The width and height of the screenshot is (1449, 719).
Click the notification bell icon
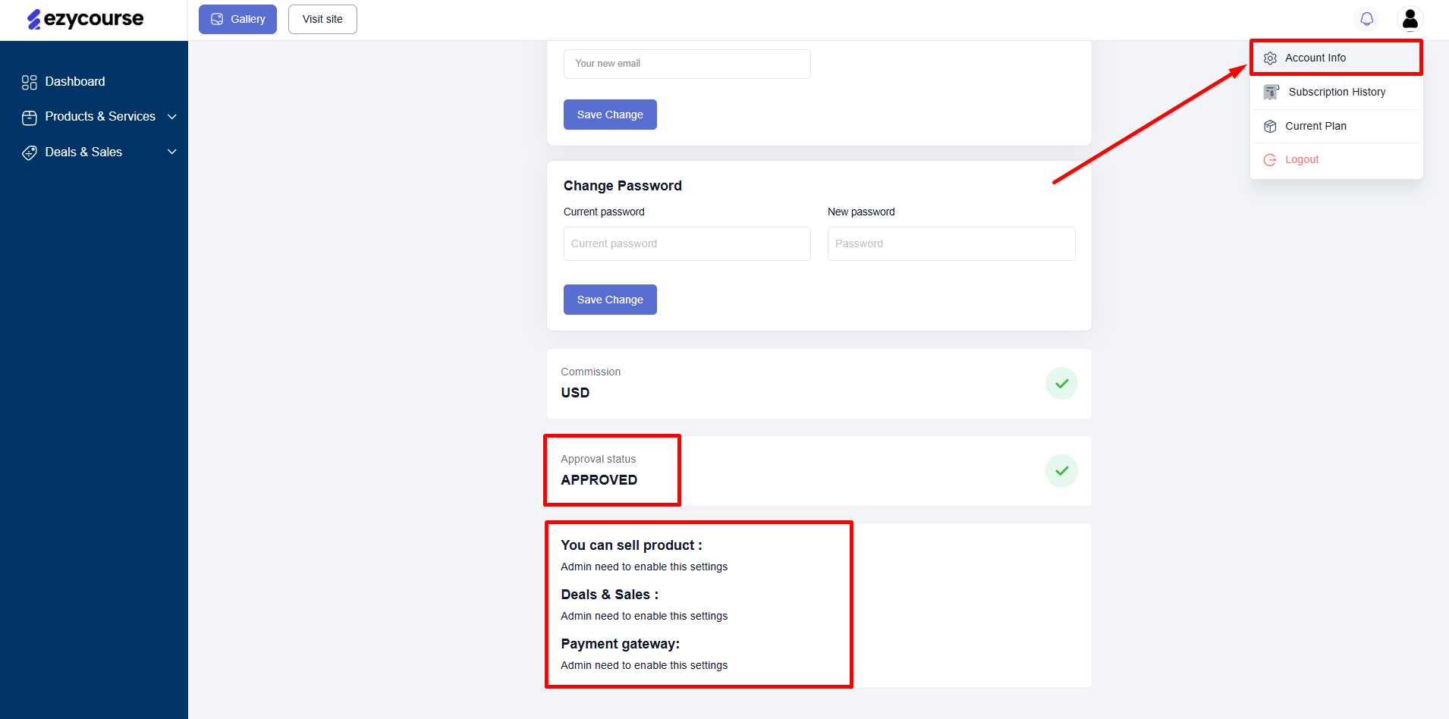[x=1366, y=19]
